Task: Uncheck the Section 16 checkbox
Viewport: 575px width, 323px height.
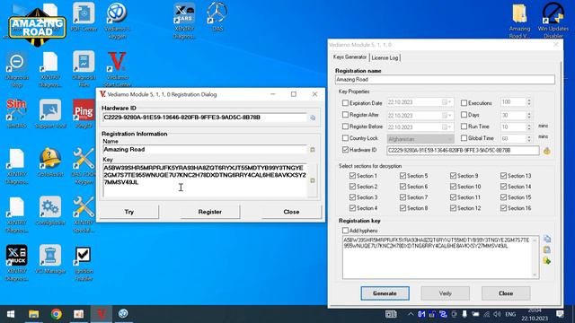Action: (503, 208)
